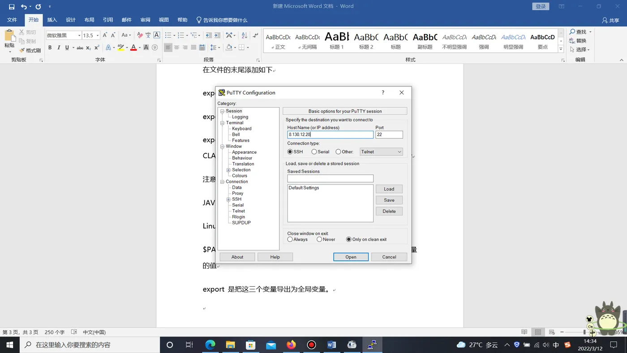Click the Delete session button
This screenshot has height=353, width=627.
(x=389, y=211)
